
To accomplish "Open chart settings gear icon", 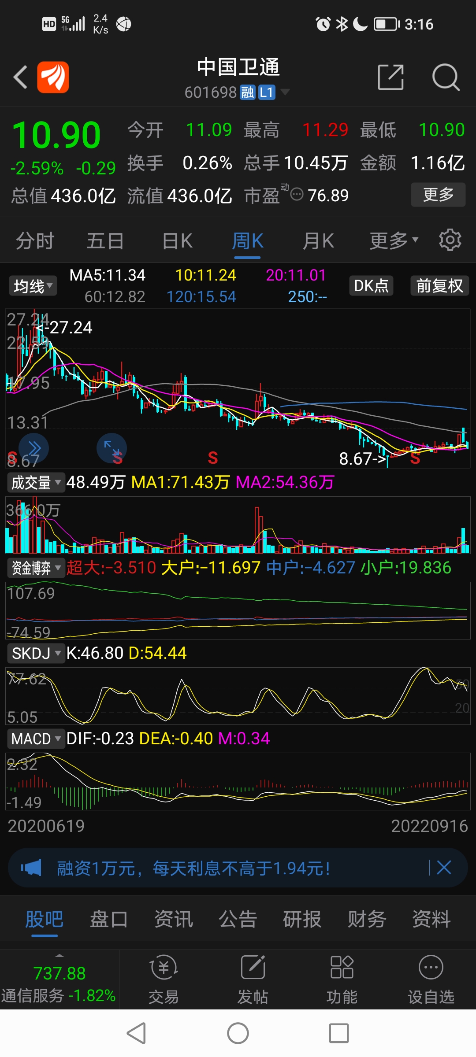I will [x=450, y=240].
